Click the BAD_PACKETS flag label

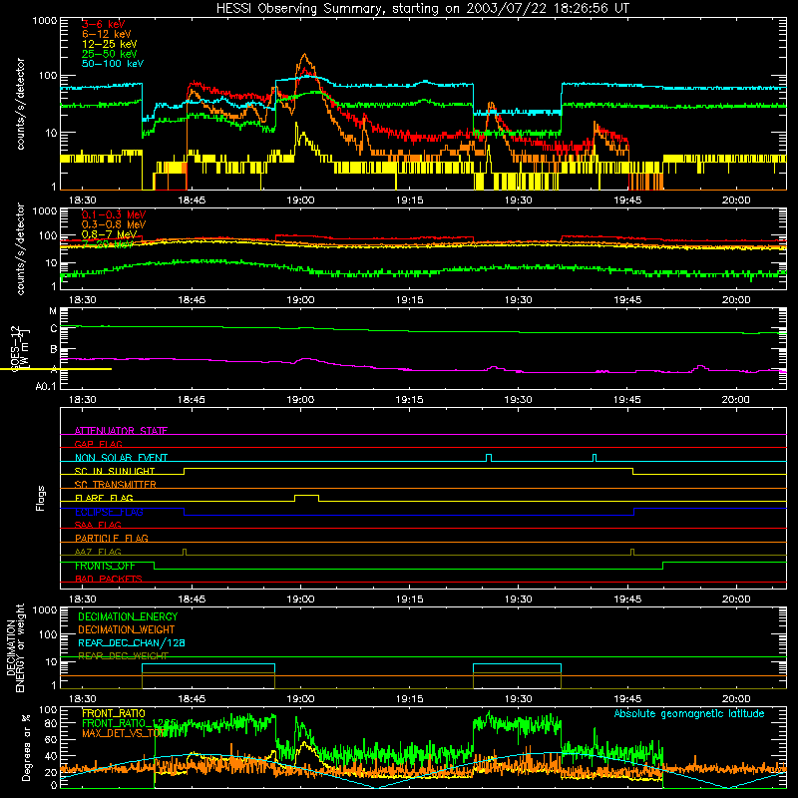tap(109, 579)
